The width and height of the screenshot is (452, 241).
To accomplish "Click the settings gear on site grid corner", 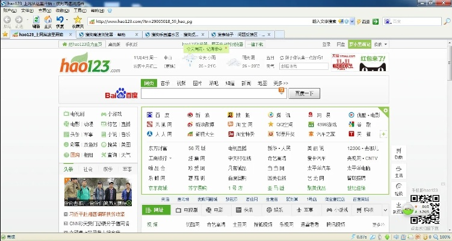I will (385, 110).
